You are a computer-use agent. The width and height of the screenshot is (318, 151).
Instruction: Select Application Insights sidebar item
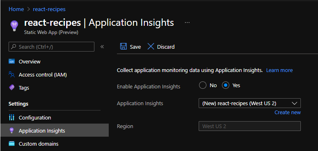54,130
